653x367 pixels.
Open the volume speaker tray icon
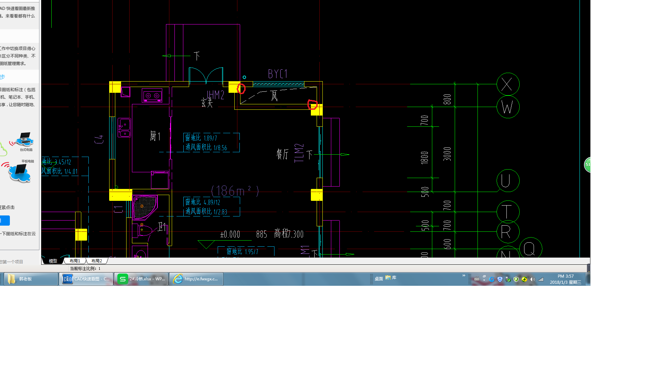[x=533, y=279]
